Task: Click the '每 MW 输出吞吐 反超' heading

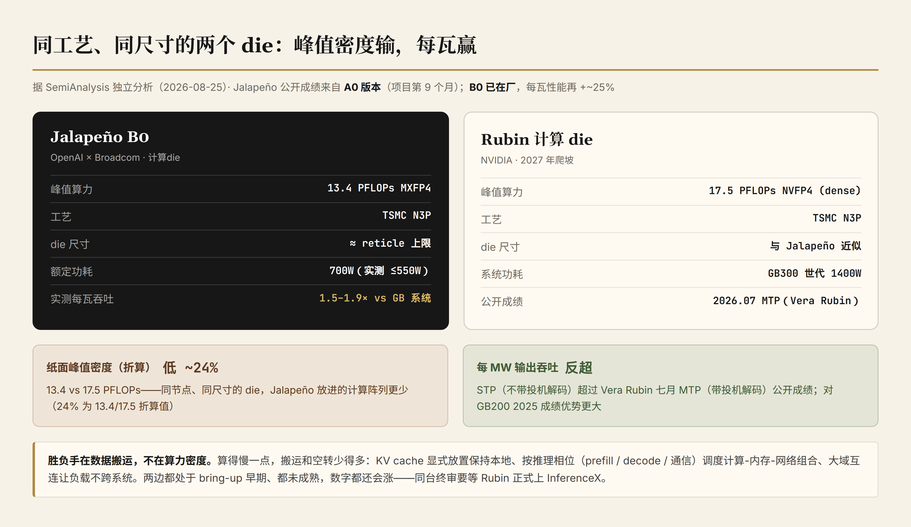Action: (534, 368)
